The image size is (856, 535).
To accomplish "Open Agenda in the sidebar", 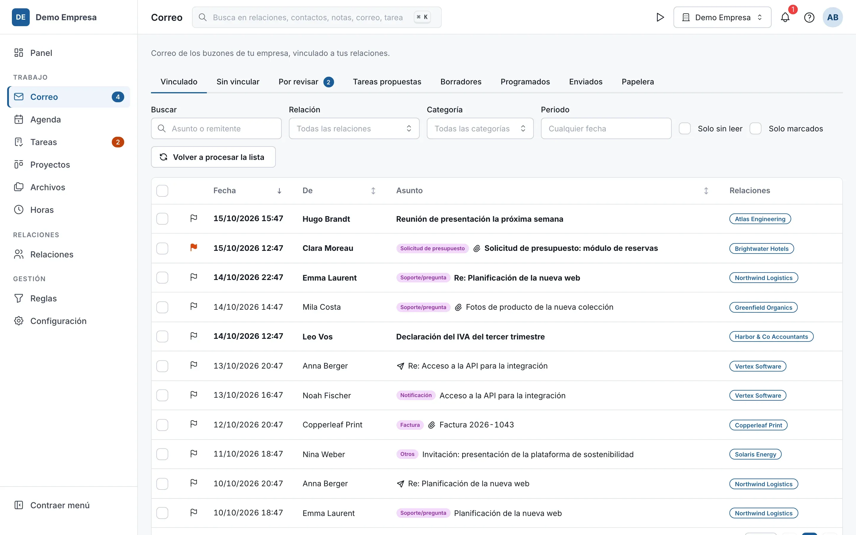I will (x=69, y=119).
